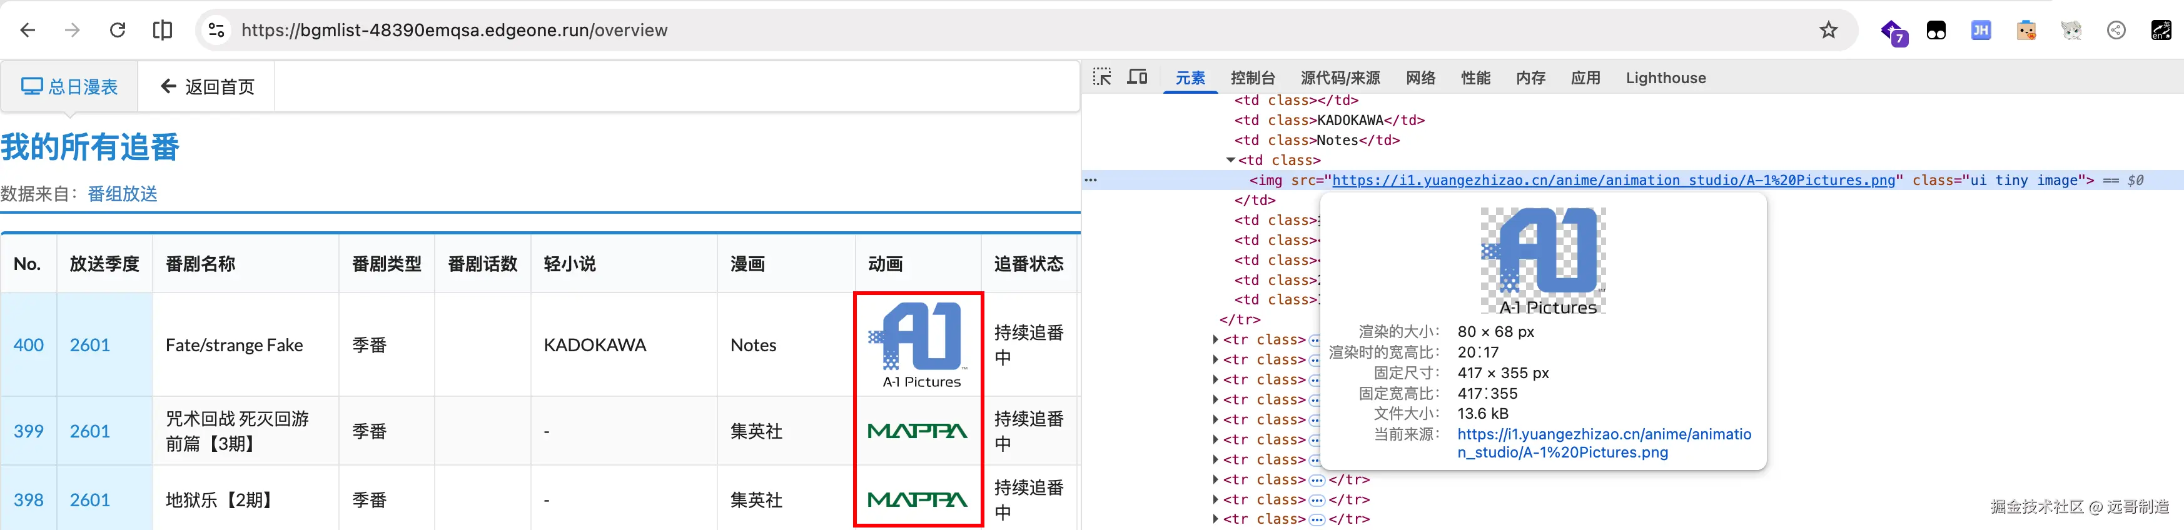Bookmark this page with the star icon
The image size is (2184, 530).
(1829, 31)
